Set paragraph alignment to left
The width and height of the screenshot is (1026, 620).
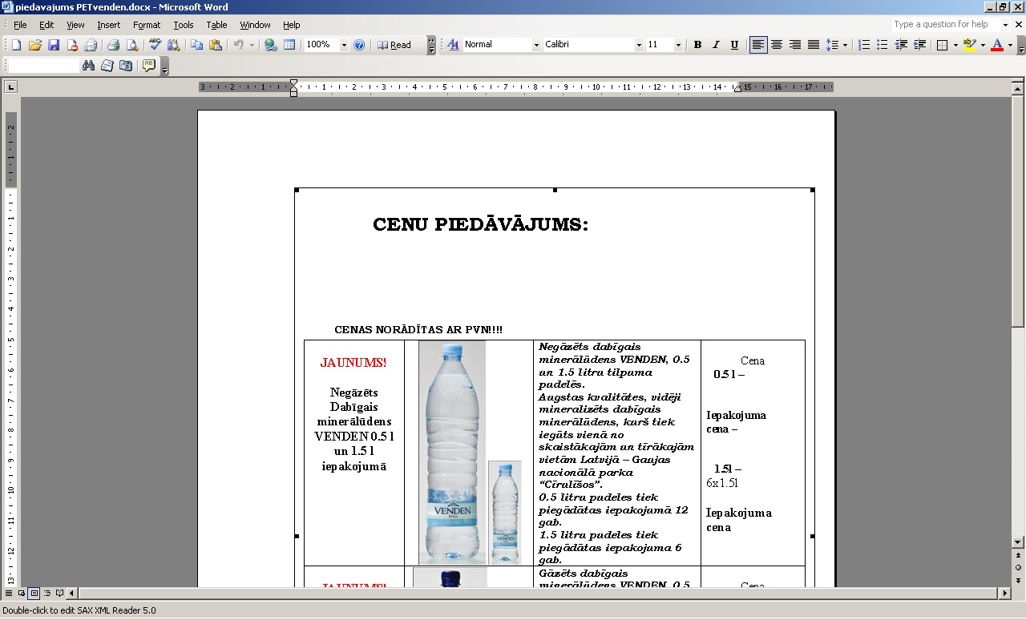point(758,45)
